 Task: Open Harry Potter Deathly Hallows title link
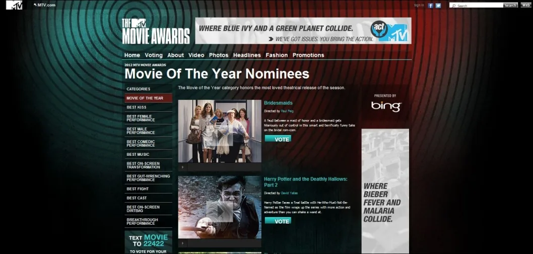(x=306, y=182)
